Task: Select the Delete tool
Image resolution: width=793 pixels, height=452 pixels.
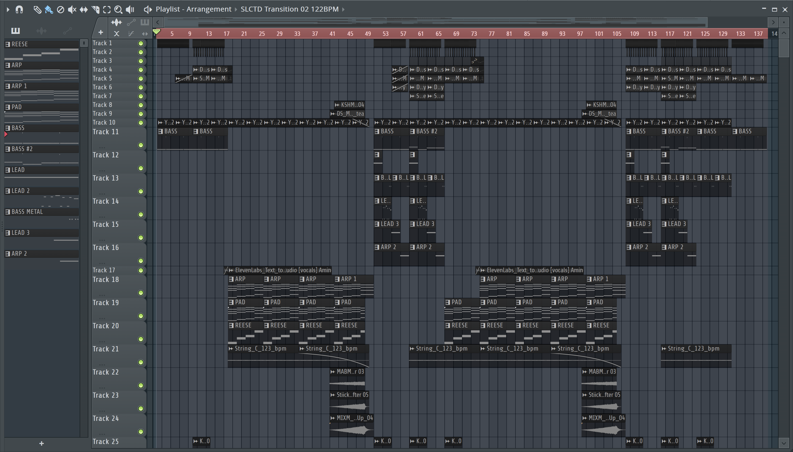Action: pos(61,10)
